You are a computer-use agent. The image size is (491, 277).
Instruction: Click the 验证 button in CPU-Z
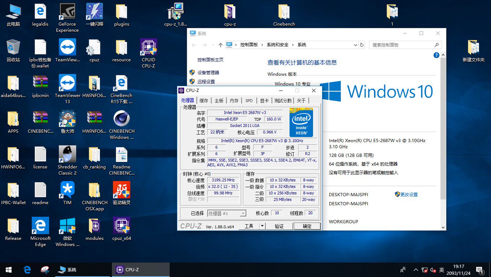click(279, 226)
